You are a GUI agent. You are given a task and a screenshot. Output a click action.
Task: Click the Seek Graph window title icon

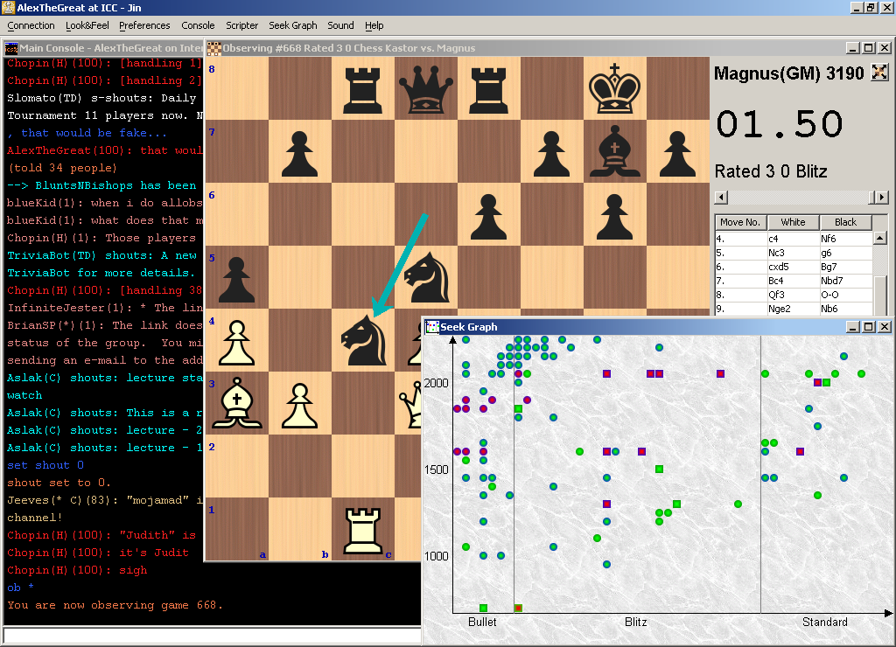point(432,327)
